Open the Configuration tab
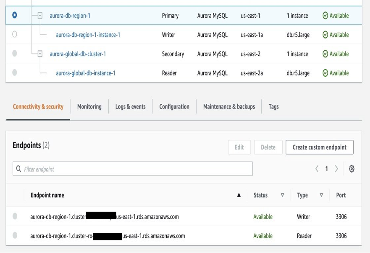370x253 pixels. 174,107
